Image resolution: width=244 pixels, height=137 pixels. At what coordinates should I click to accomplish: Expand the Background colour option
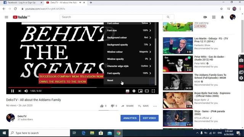[x=129, y=38]
